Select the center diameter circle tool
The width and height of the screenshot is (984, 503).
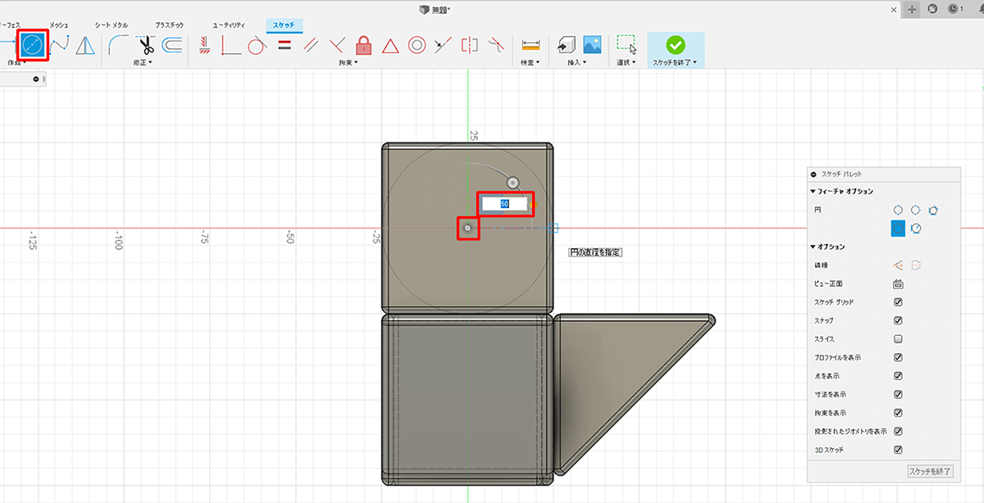[34, 45]
